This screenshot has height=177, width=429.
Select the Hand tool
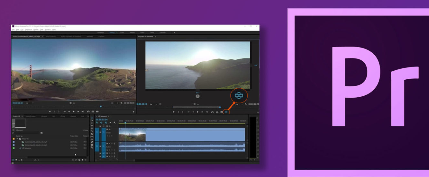coord(92,145)
